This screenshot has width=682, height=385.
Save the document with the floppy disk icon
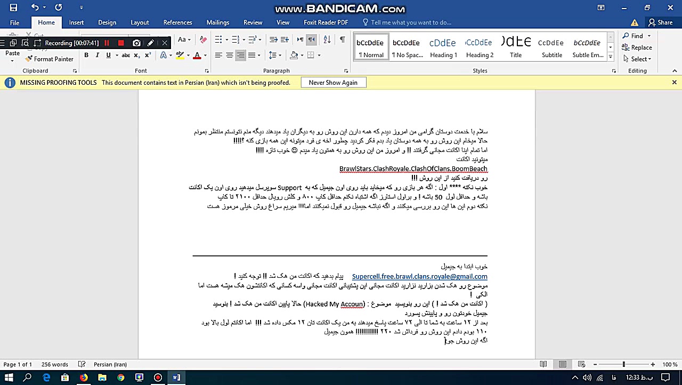[x=13, y=7]
